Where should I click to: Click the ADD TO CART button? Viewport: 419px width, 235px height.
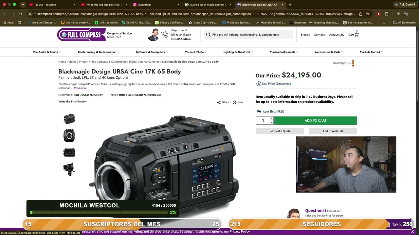316,121
